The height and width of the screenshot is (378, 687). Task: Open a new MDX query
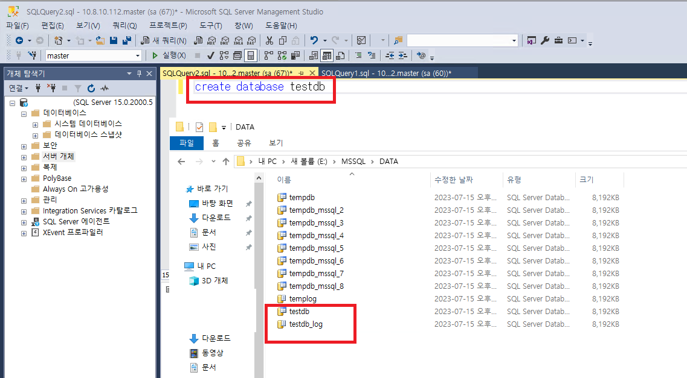[211, 40]
